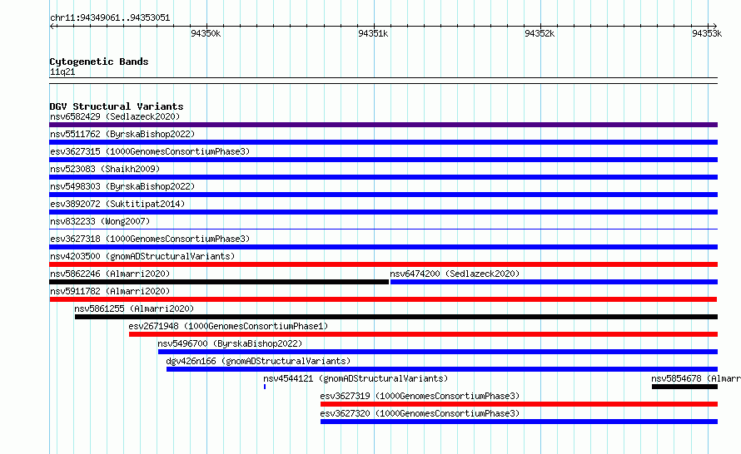Click the Cytogenetic Bands track title

(x=99, y=62)
